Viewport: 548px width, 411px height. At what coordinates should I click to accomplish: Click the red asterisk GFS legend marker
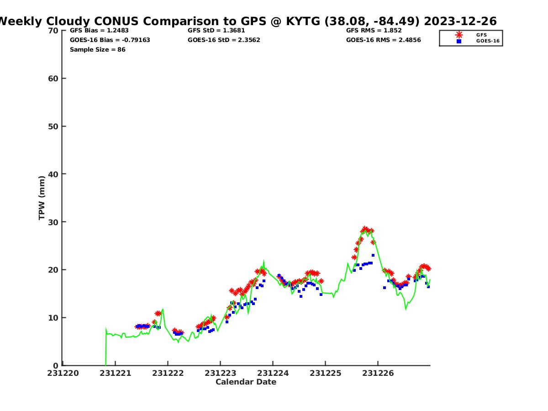tap(458, 35)
